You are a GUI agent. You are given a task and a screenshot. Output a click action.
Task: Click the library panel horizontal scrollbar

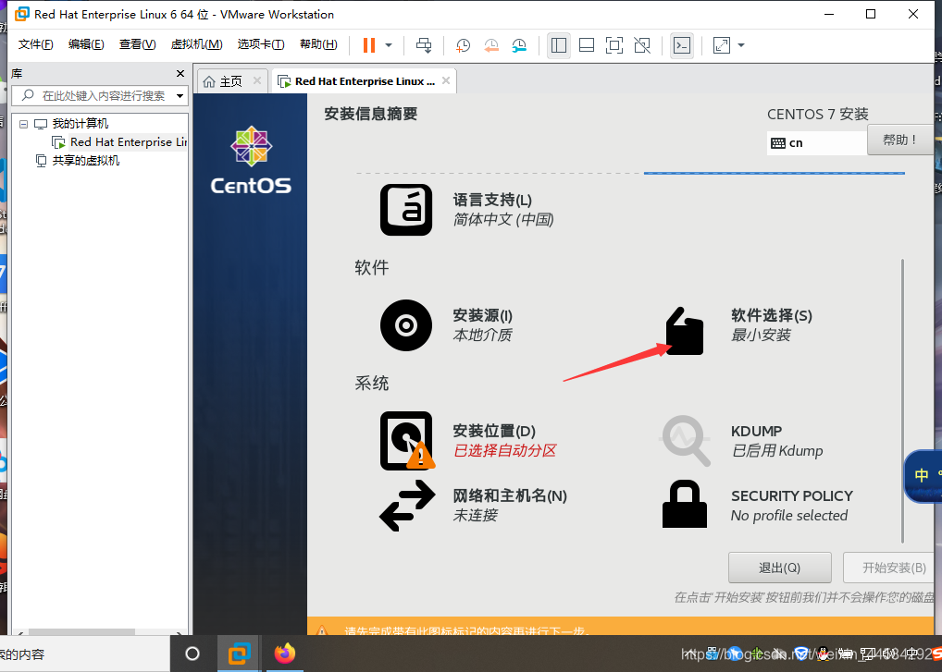(82, 632)
